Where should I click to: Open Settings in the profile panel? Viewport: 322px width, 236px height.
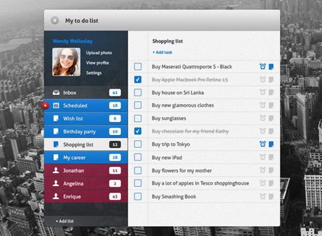click(x=93, y=73)
